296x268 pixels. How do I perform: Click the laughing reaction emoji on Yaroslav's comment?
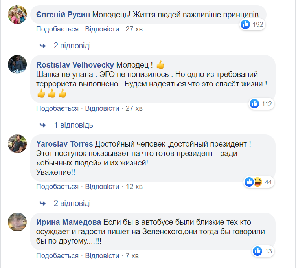point(258,182)
